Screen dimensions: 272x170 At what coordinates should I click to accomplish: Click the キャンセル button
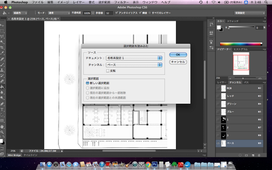(178, 62)
